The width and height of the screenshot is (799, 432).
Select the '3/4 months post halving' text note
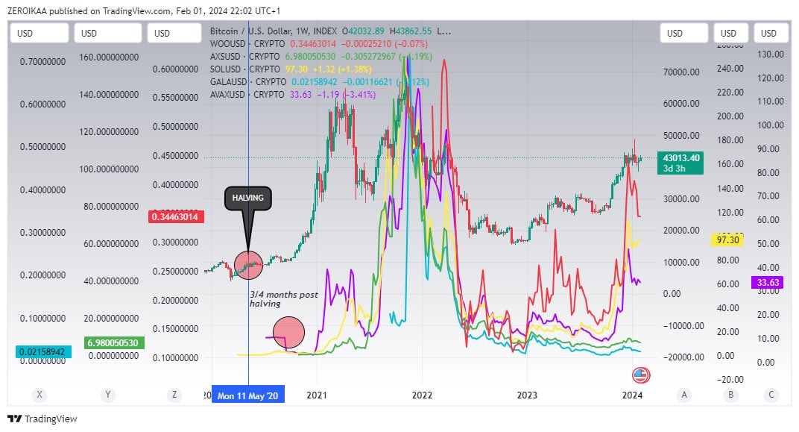284,299
